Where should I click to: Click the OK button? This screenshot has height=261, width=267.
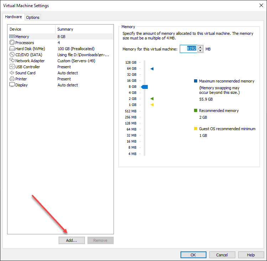click(x=193, y=255)
